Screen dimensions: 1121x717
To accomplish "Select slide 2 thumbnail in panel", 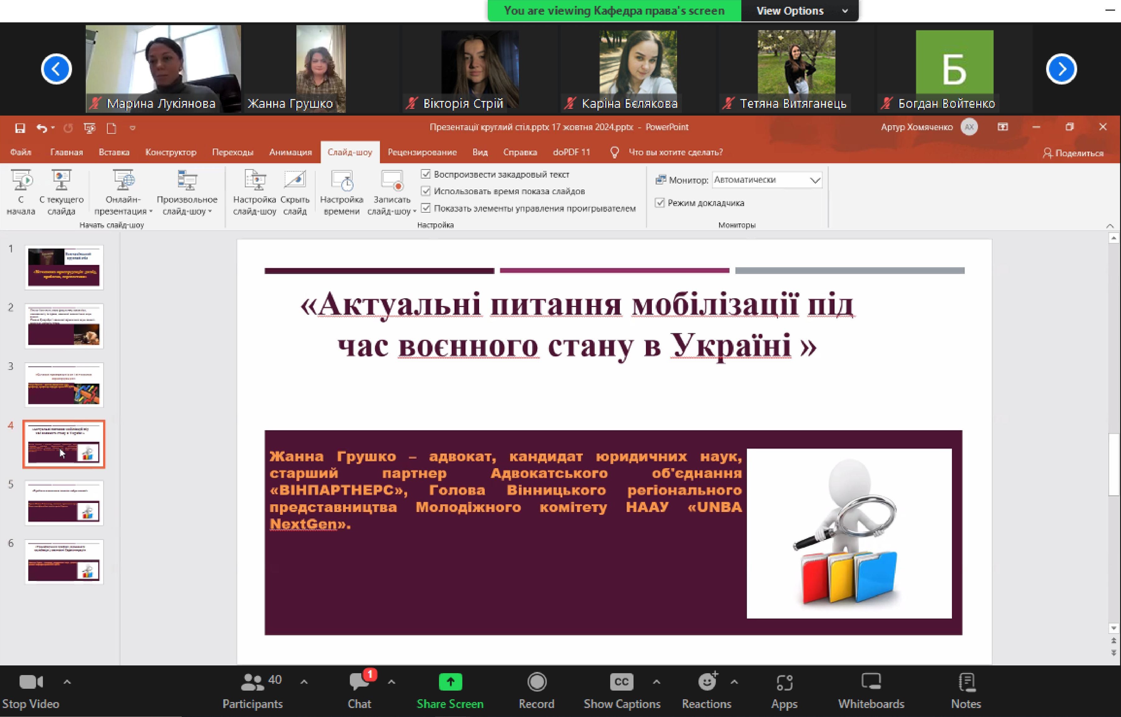I will (x=64, y=326).
